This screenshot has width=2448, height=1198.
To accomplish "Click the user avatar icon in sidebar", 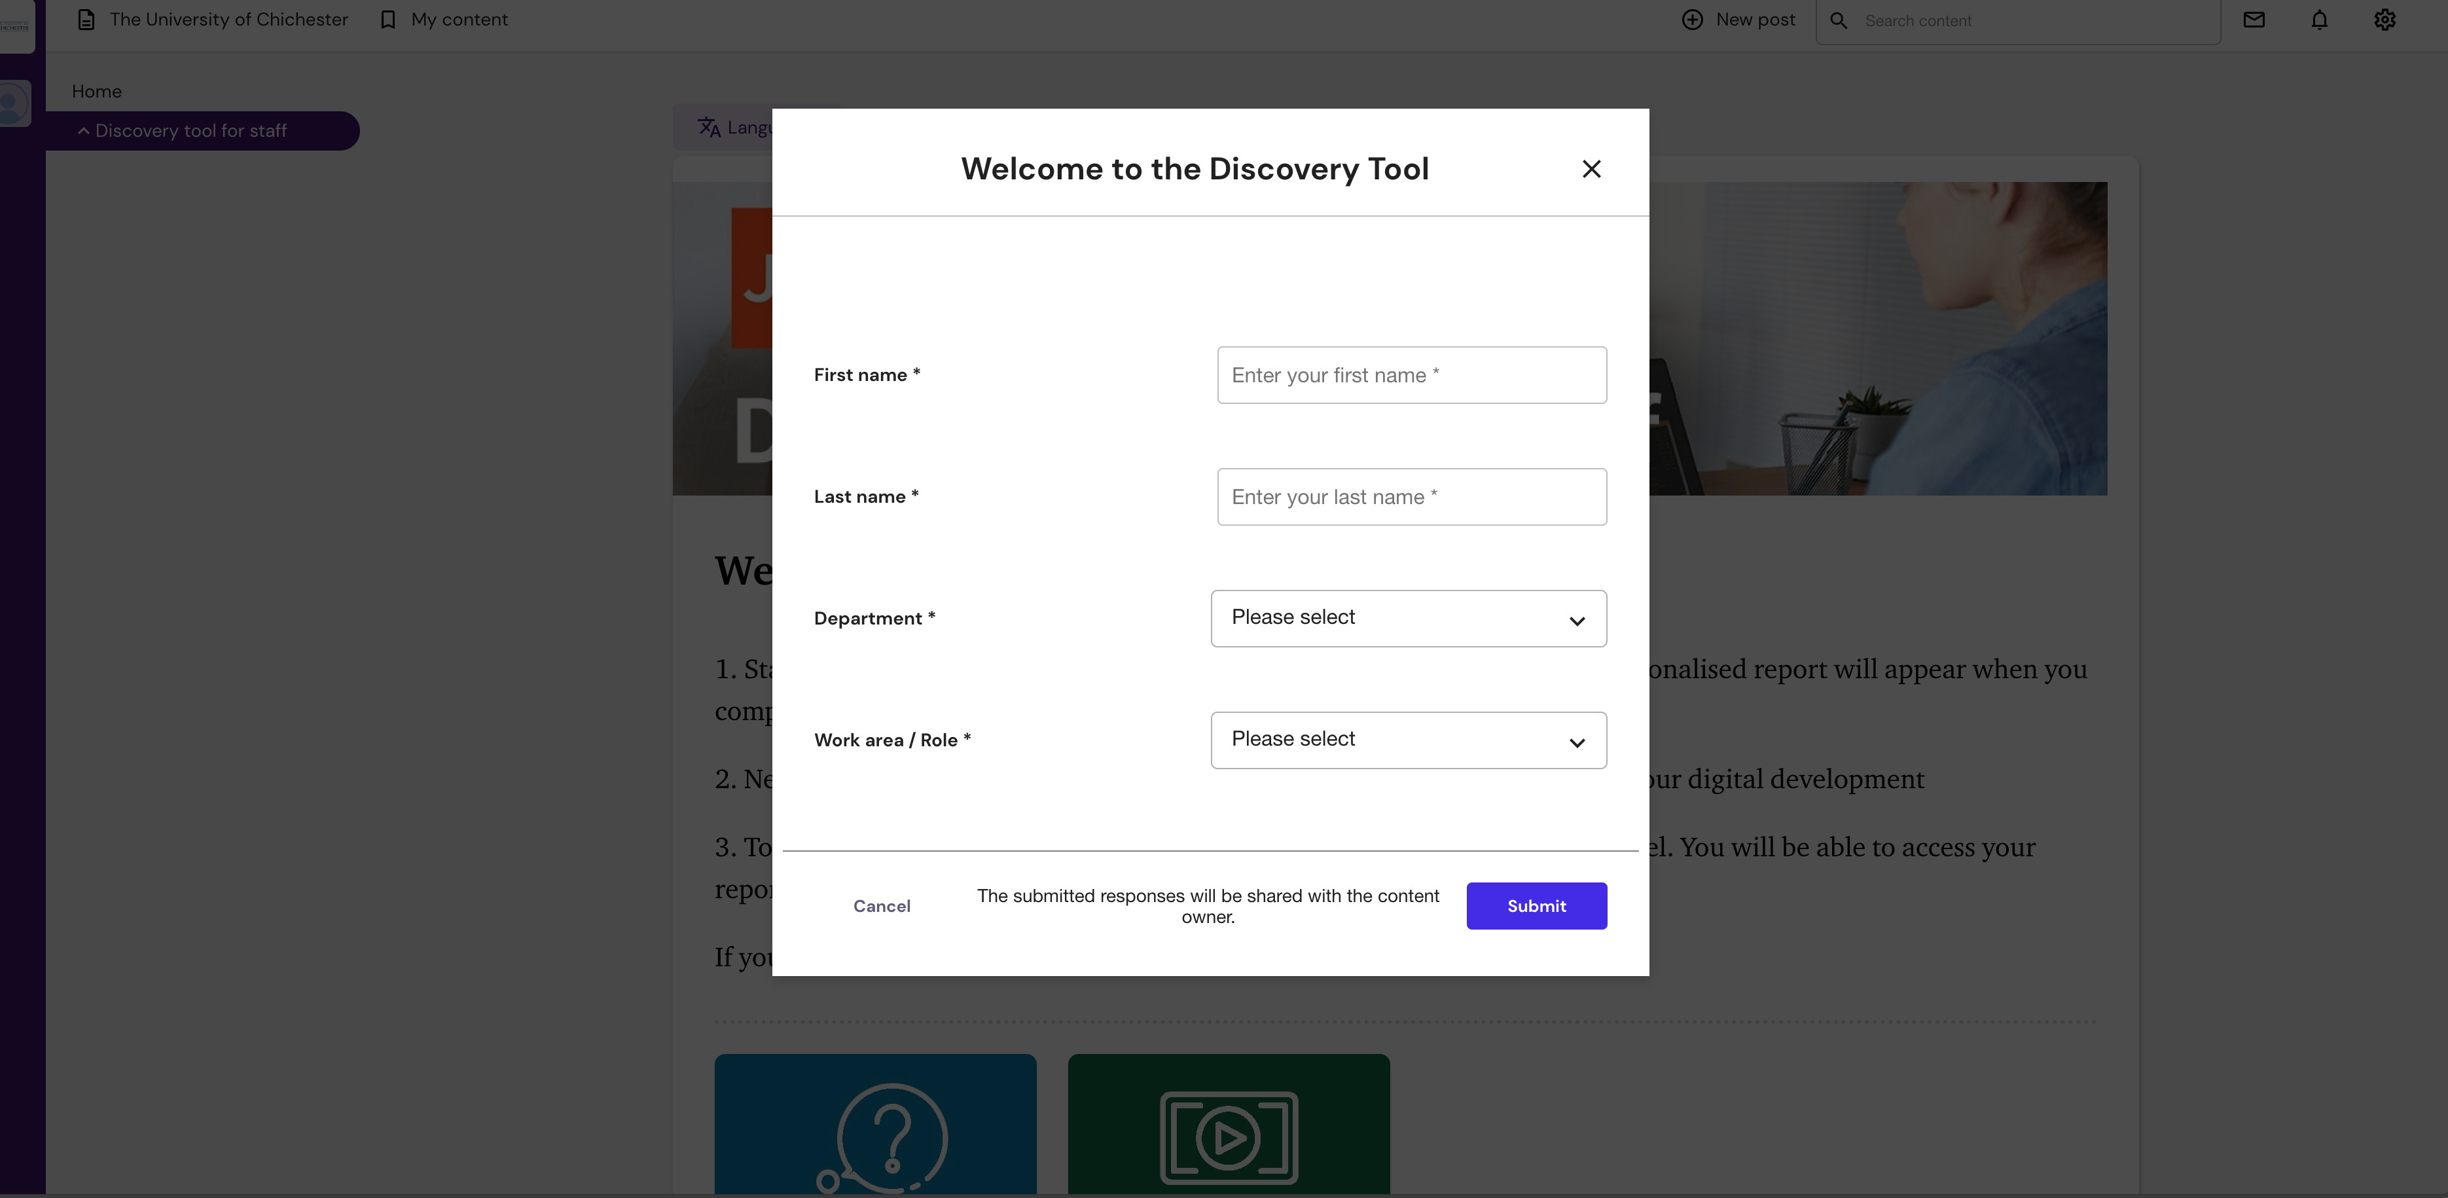I will click(x=13, y=103).
